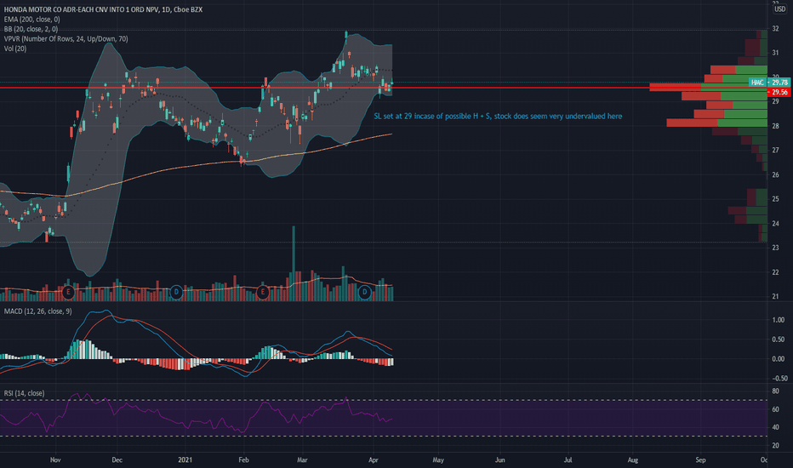Click the earnings E marker near November

[x=68, y=292]
